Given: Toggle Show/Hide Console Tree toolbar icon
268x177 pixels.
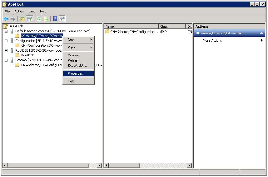Looking at the screenshot, I should pyautogui.click(x=29, y=19).
